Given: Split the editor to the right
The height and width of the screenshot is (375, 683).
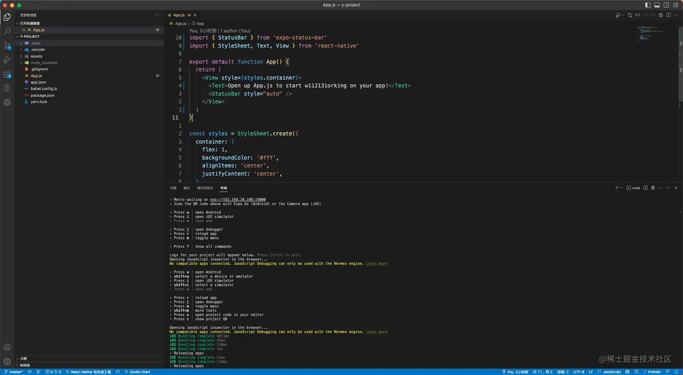Looking at the screenshot, I should (x=668, y=15).
